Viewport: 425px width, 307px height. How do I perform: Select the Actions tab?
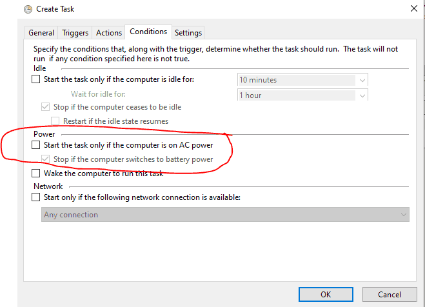click(x=109, y=33)
